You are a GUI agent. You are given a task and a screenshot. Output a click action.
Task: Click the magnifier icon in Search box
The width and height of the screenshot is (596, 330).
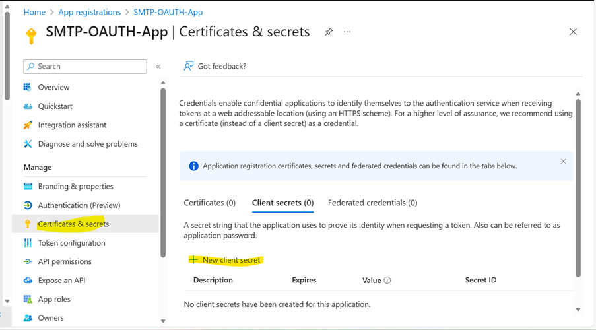(31, 66)
